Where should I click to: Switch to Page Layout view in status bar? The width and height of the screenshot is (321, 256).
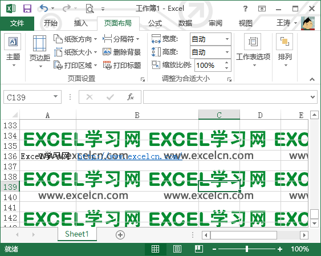(x=177, y=249)
